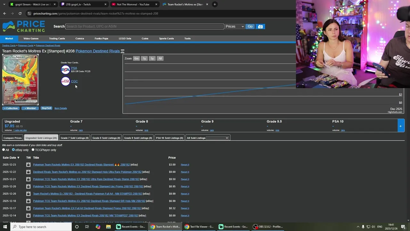This screenshot has height=231, width=410.
Task: Open the Windows Start menu
Action: tap(5, 227)
